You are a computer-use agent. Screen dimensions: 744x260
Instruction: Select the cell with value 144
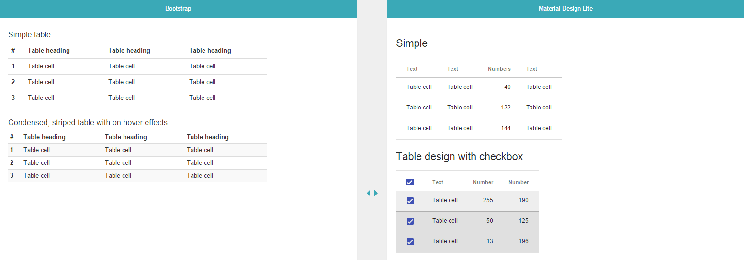506,128
